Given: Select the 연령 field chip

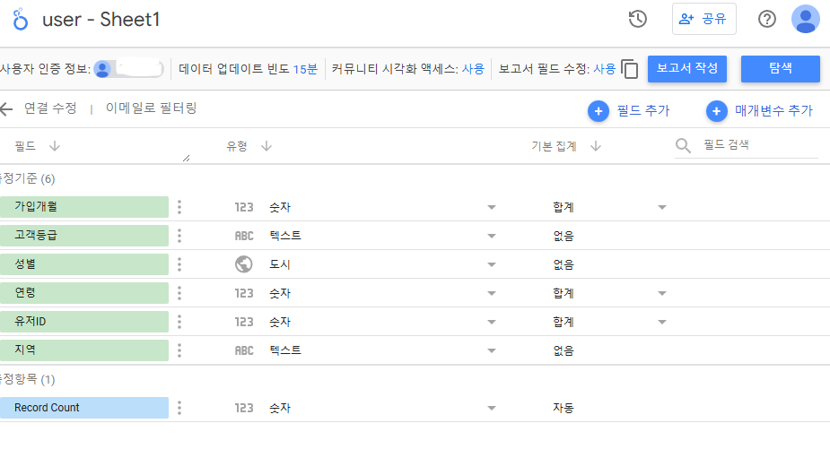Looking at the screenshot, I should (x=84, y=292).
